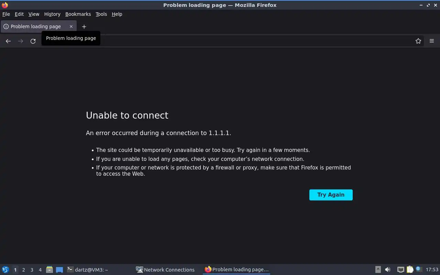Go back to the previous page

point(8,41)
